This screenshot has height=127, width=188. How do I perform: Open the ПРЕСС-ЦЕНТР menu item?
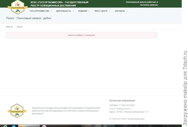point(102,11)
